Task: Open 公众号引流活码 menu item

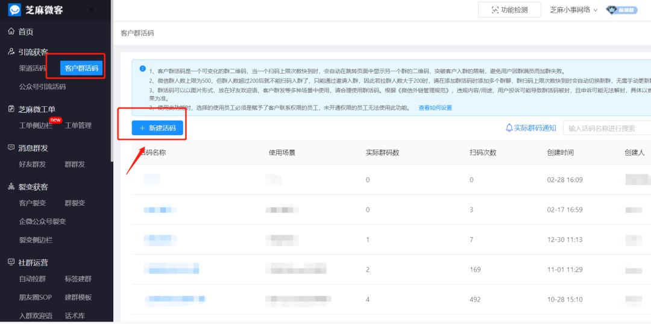Action: [x=42, y=87]
